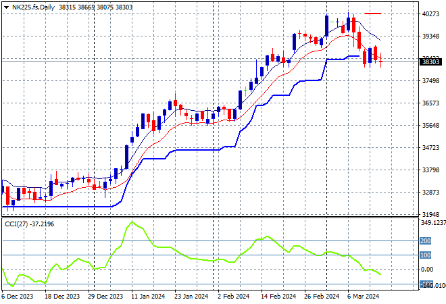This screenshot has width=446, height=304.
Task: Click the CCI 200 level label
Action: point(426,241)
